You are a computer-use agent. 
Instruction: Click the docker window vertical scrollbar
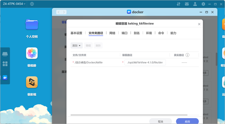click(217, 59)
